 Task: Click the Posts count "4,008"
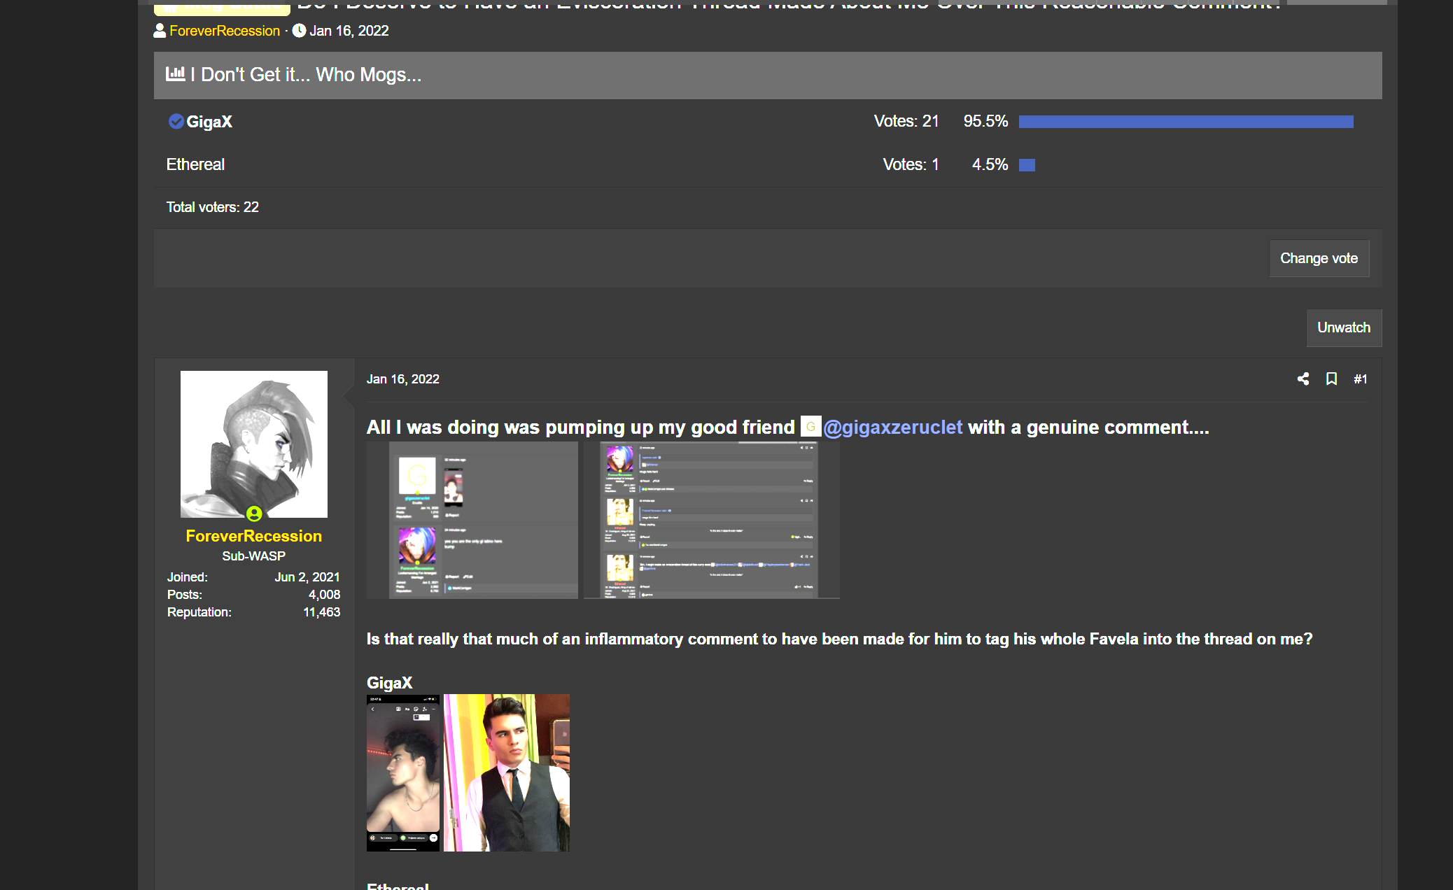point(325,595)
